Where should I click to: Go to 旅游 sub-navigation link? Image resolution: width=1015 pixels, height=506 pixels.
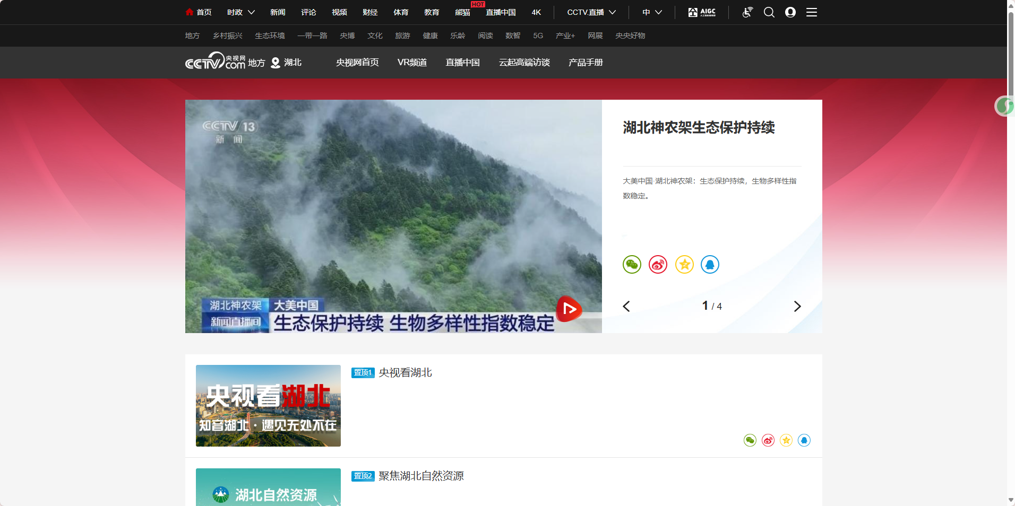(402, 36)
